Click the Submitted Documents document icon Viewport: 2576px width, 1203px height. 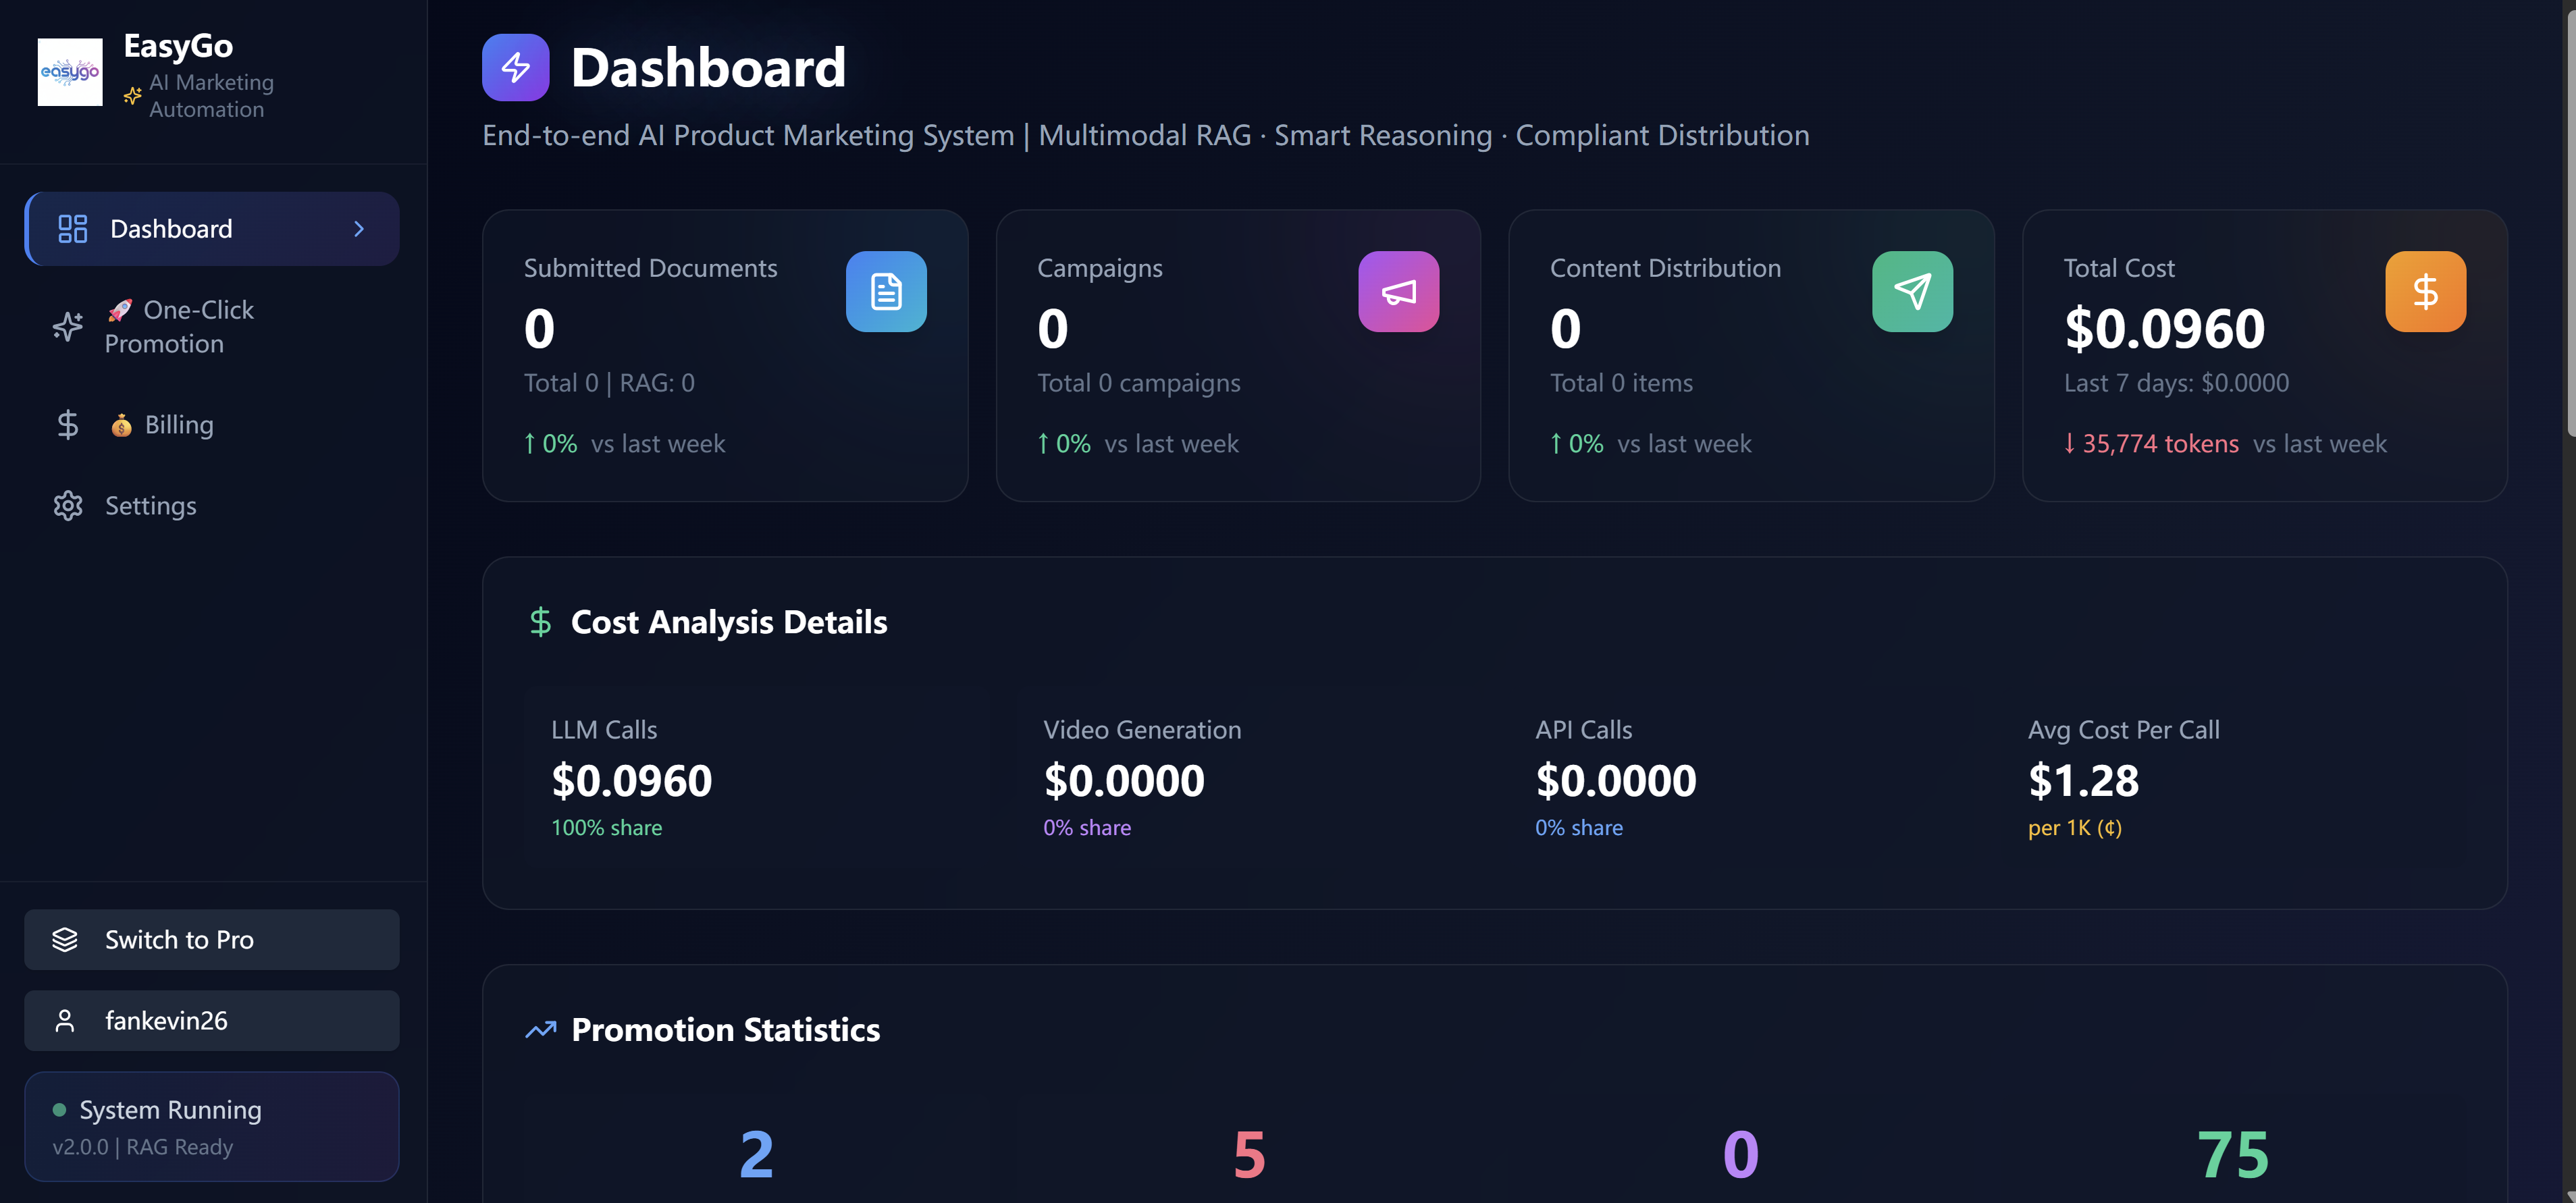886,291
